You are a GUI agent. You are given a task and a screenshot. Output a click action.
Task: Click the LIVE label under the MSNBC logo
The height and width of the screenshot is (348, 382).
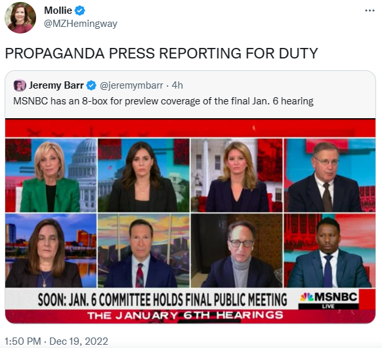328,307
